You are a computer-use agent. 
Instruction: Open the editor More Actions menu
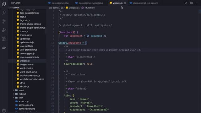197,3
